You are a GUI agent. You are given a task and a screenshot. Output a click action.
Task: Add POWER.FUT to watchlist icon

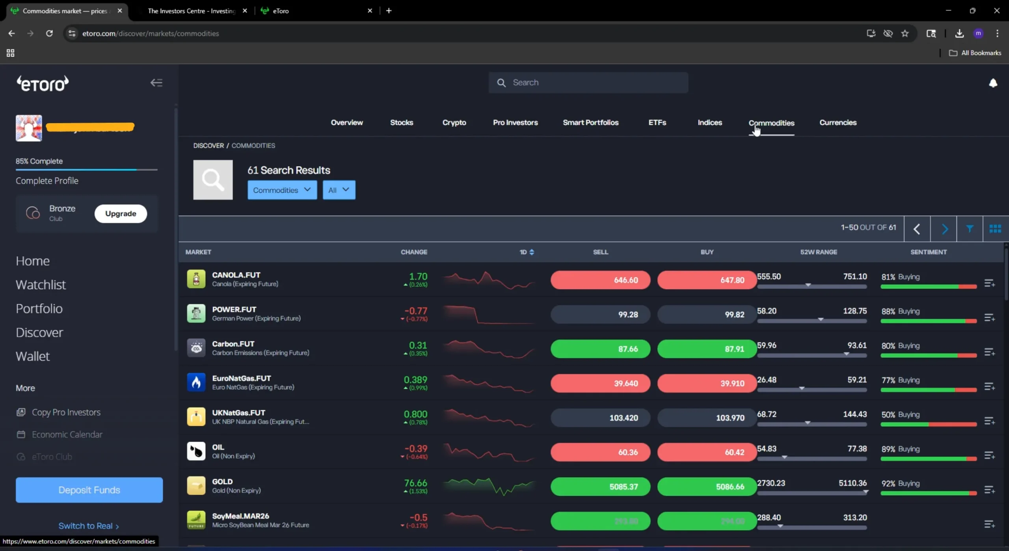(x=989, y=317)
